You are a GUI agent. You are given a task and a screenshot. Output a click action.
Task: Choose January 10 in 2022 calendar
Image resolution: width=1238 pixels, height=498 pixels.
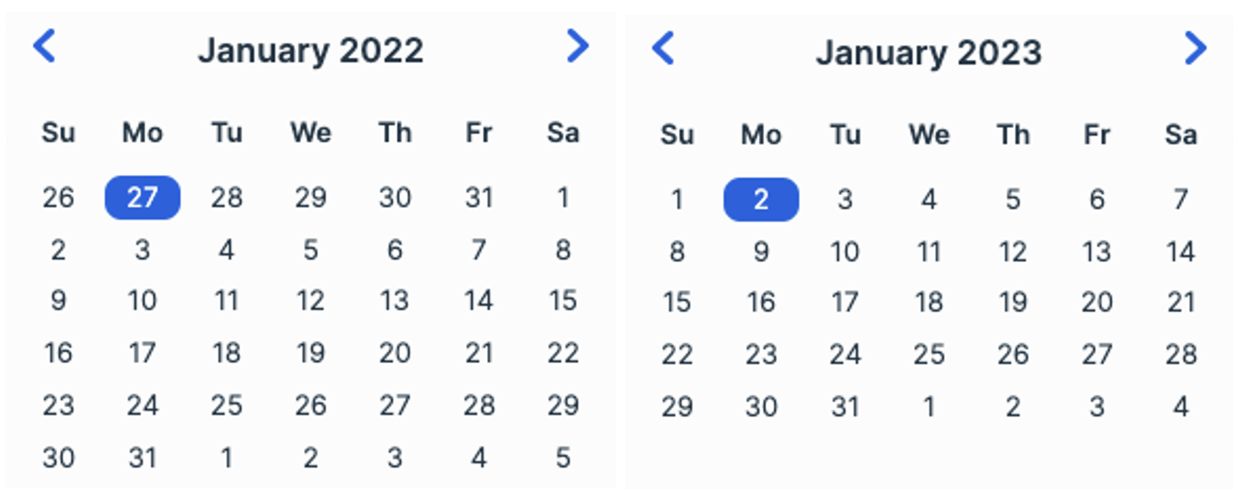click(143, 300)
